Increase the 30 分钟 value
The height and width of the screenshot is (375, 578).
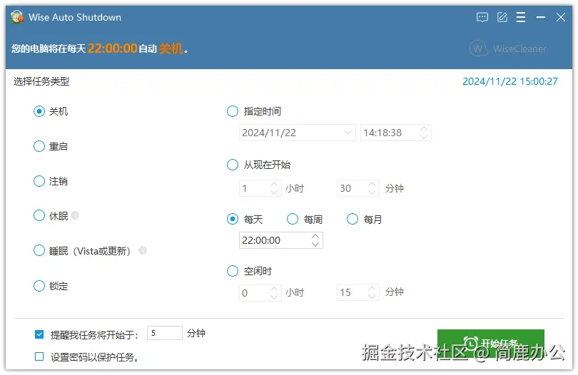click(372, 184)
